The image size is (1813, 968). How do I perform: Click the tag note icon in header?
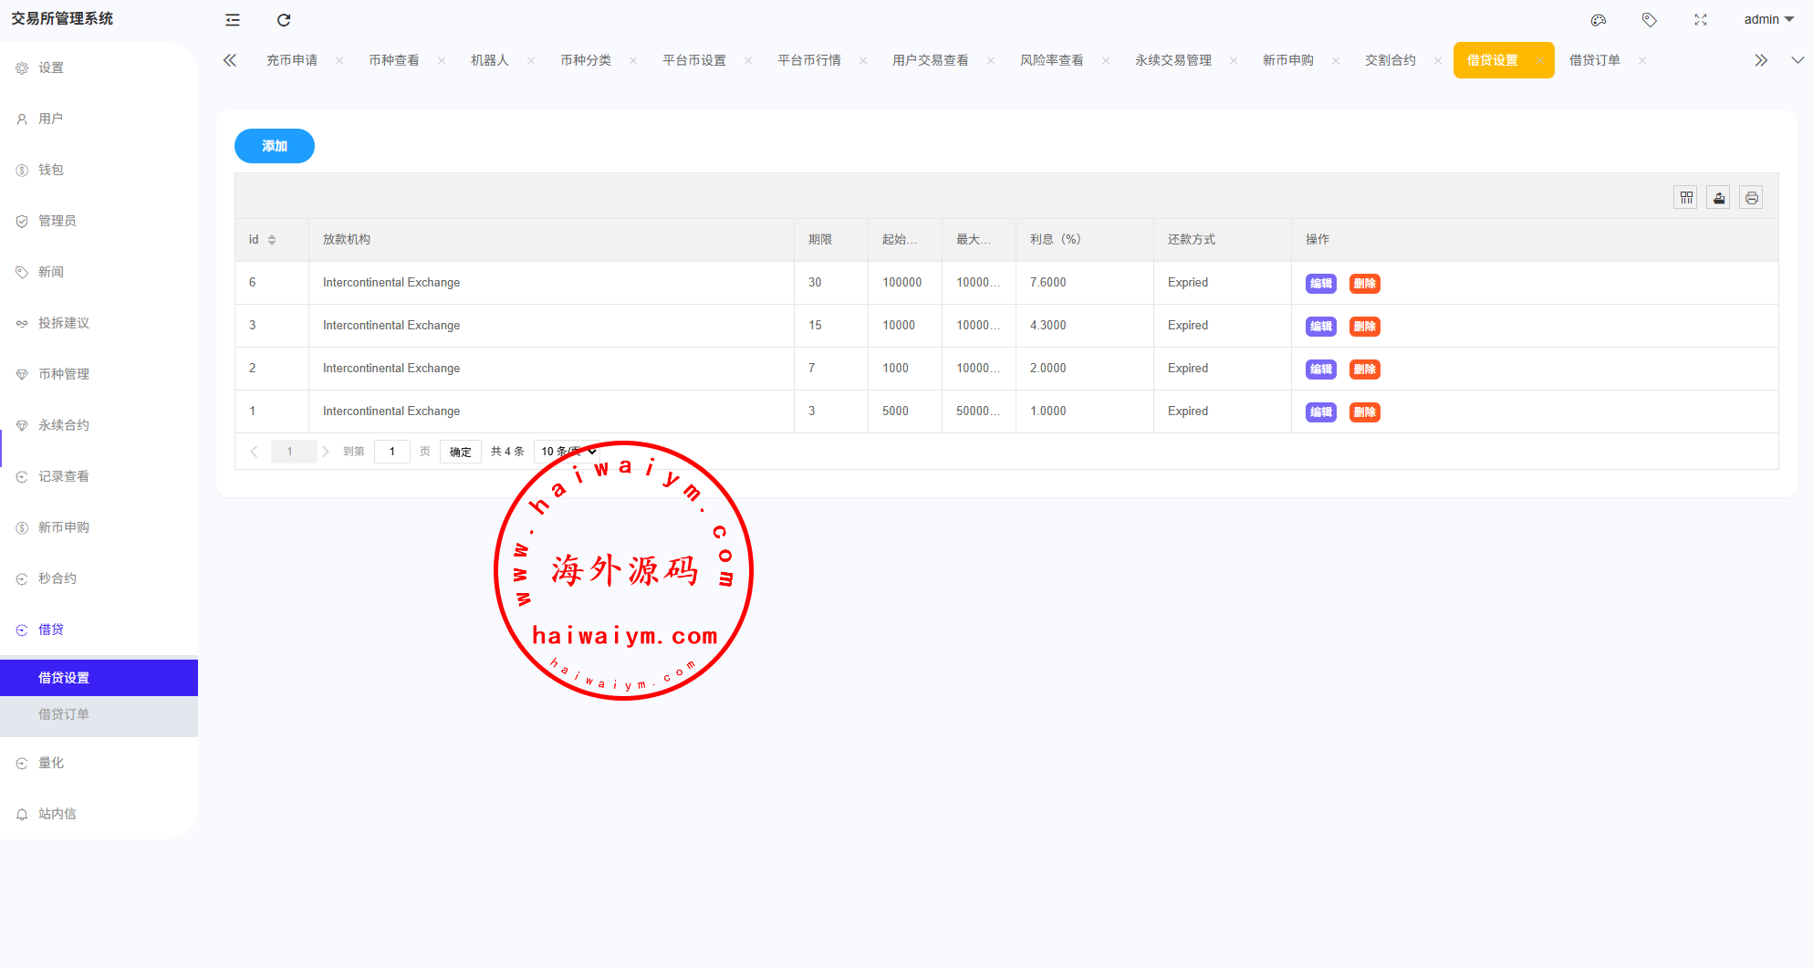tap(1649, 20)
